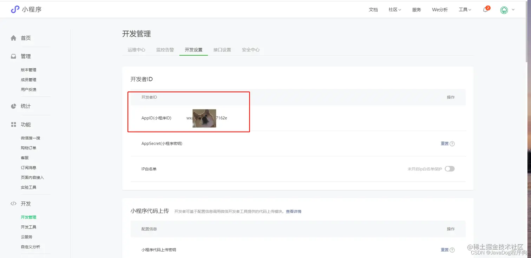Expand the account dropdown chevron far right
This screenshot has width=531, height=258.
coord(513,10)
